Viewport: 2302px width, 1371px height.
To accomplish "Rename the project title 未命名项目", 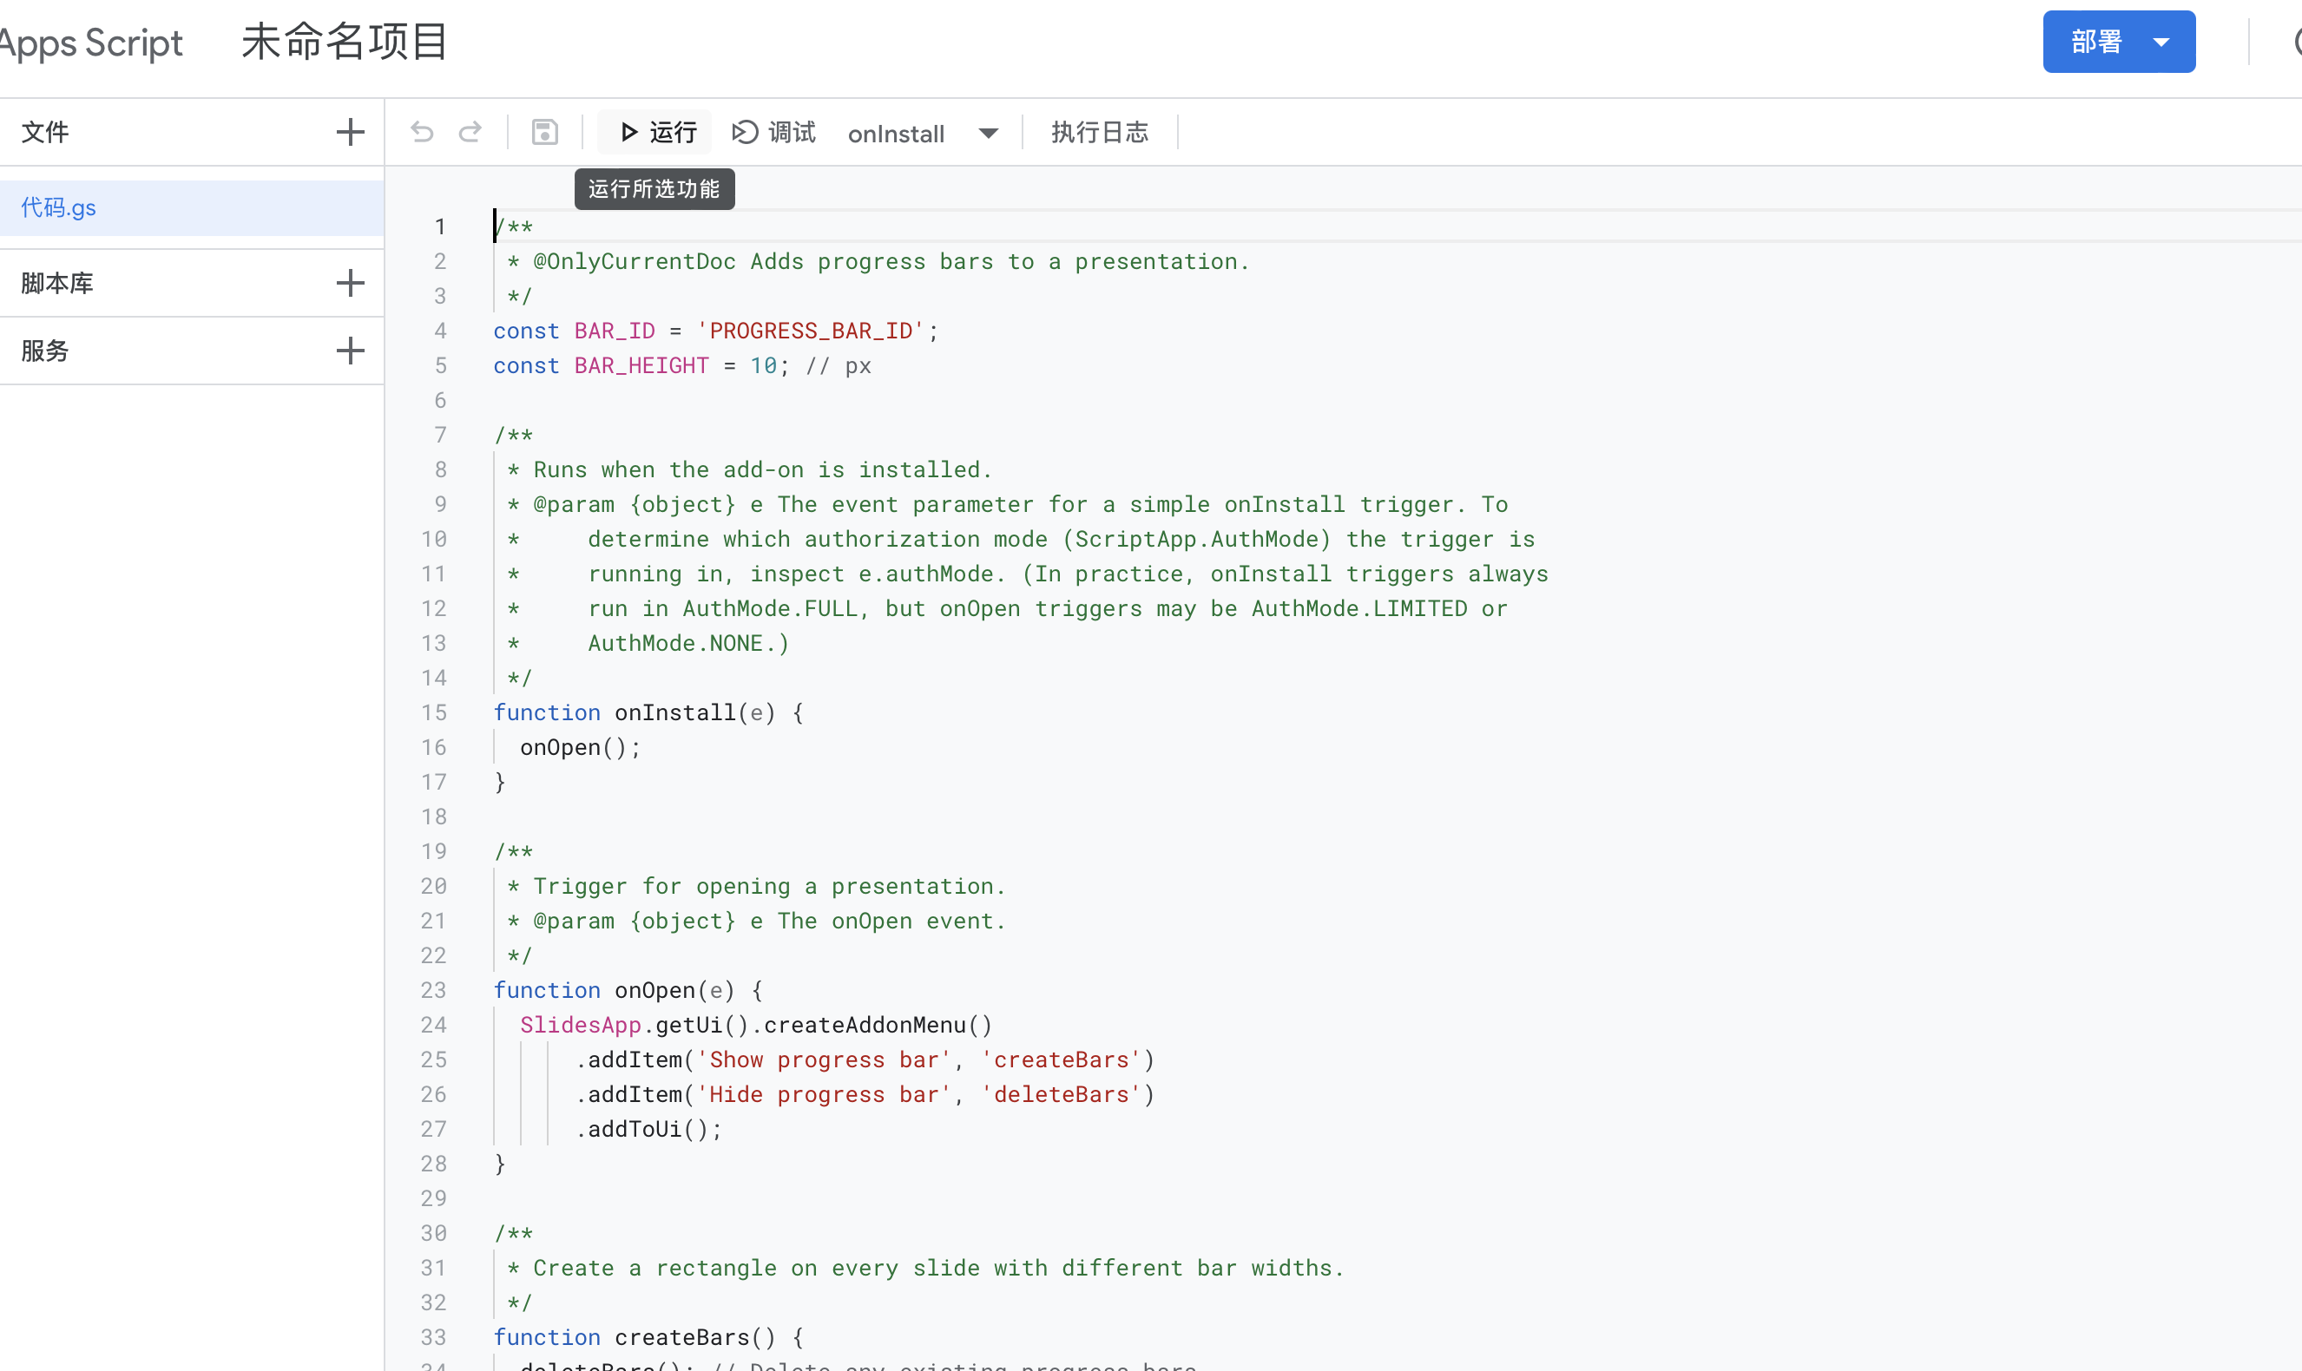I will (345, 42).
